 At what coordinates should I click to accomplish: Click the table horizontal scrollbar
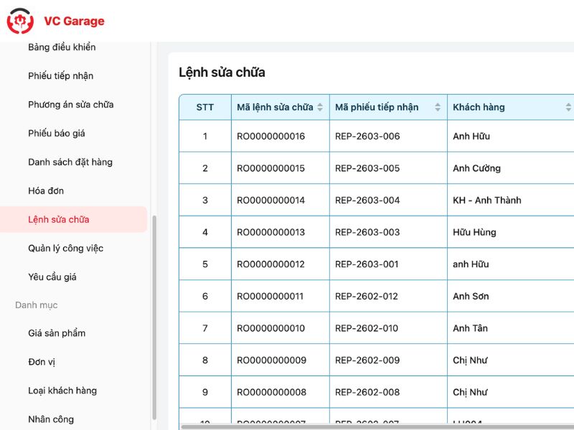click(x=373, y=427)
